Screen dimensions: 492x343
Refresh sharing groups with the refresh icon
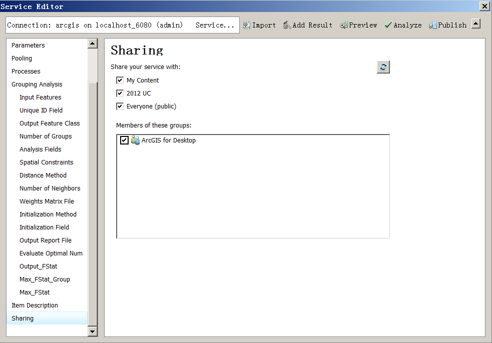pos(383,67)
